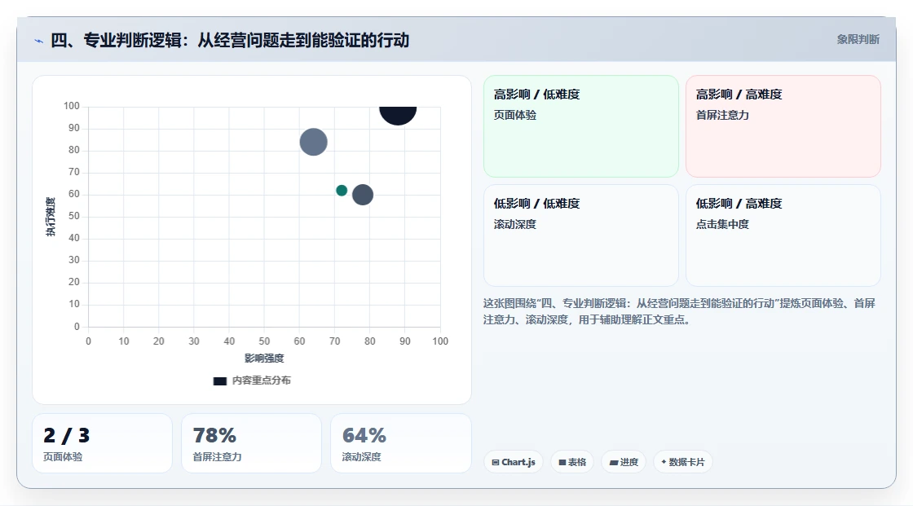Click the 滚动深度 text in quadrant card
Image resolution: width=913 pixels, height=506 pixels.
514,224
